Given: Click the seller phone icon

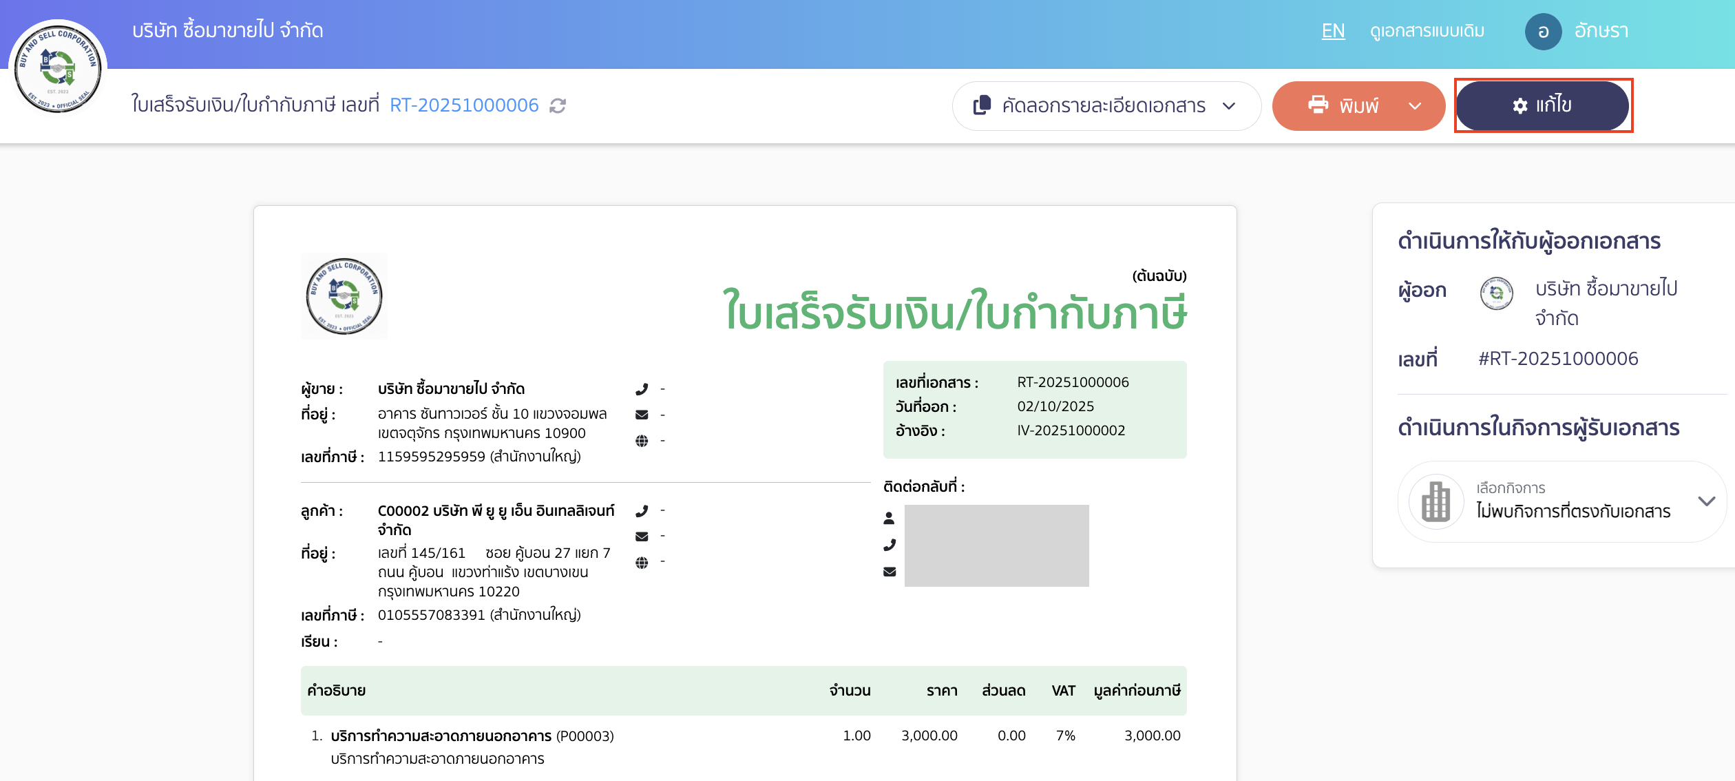Looking at the screenshot, I should (x=643, y=388).
